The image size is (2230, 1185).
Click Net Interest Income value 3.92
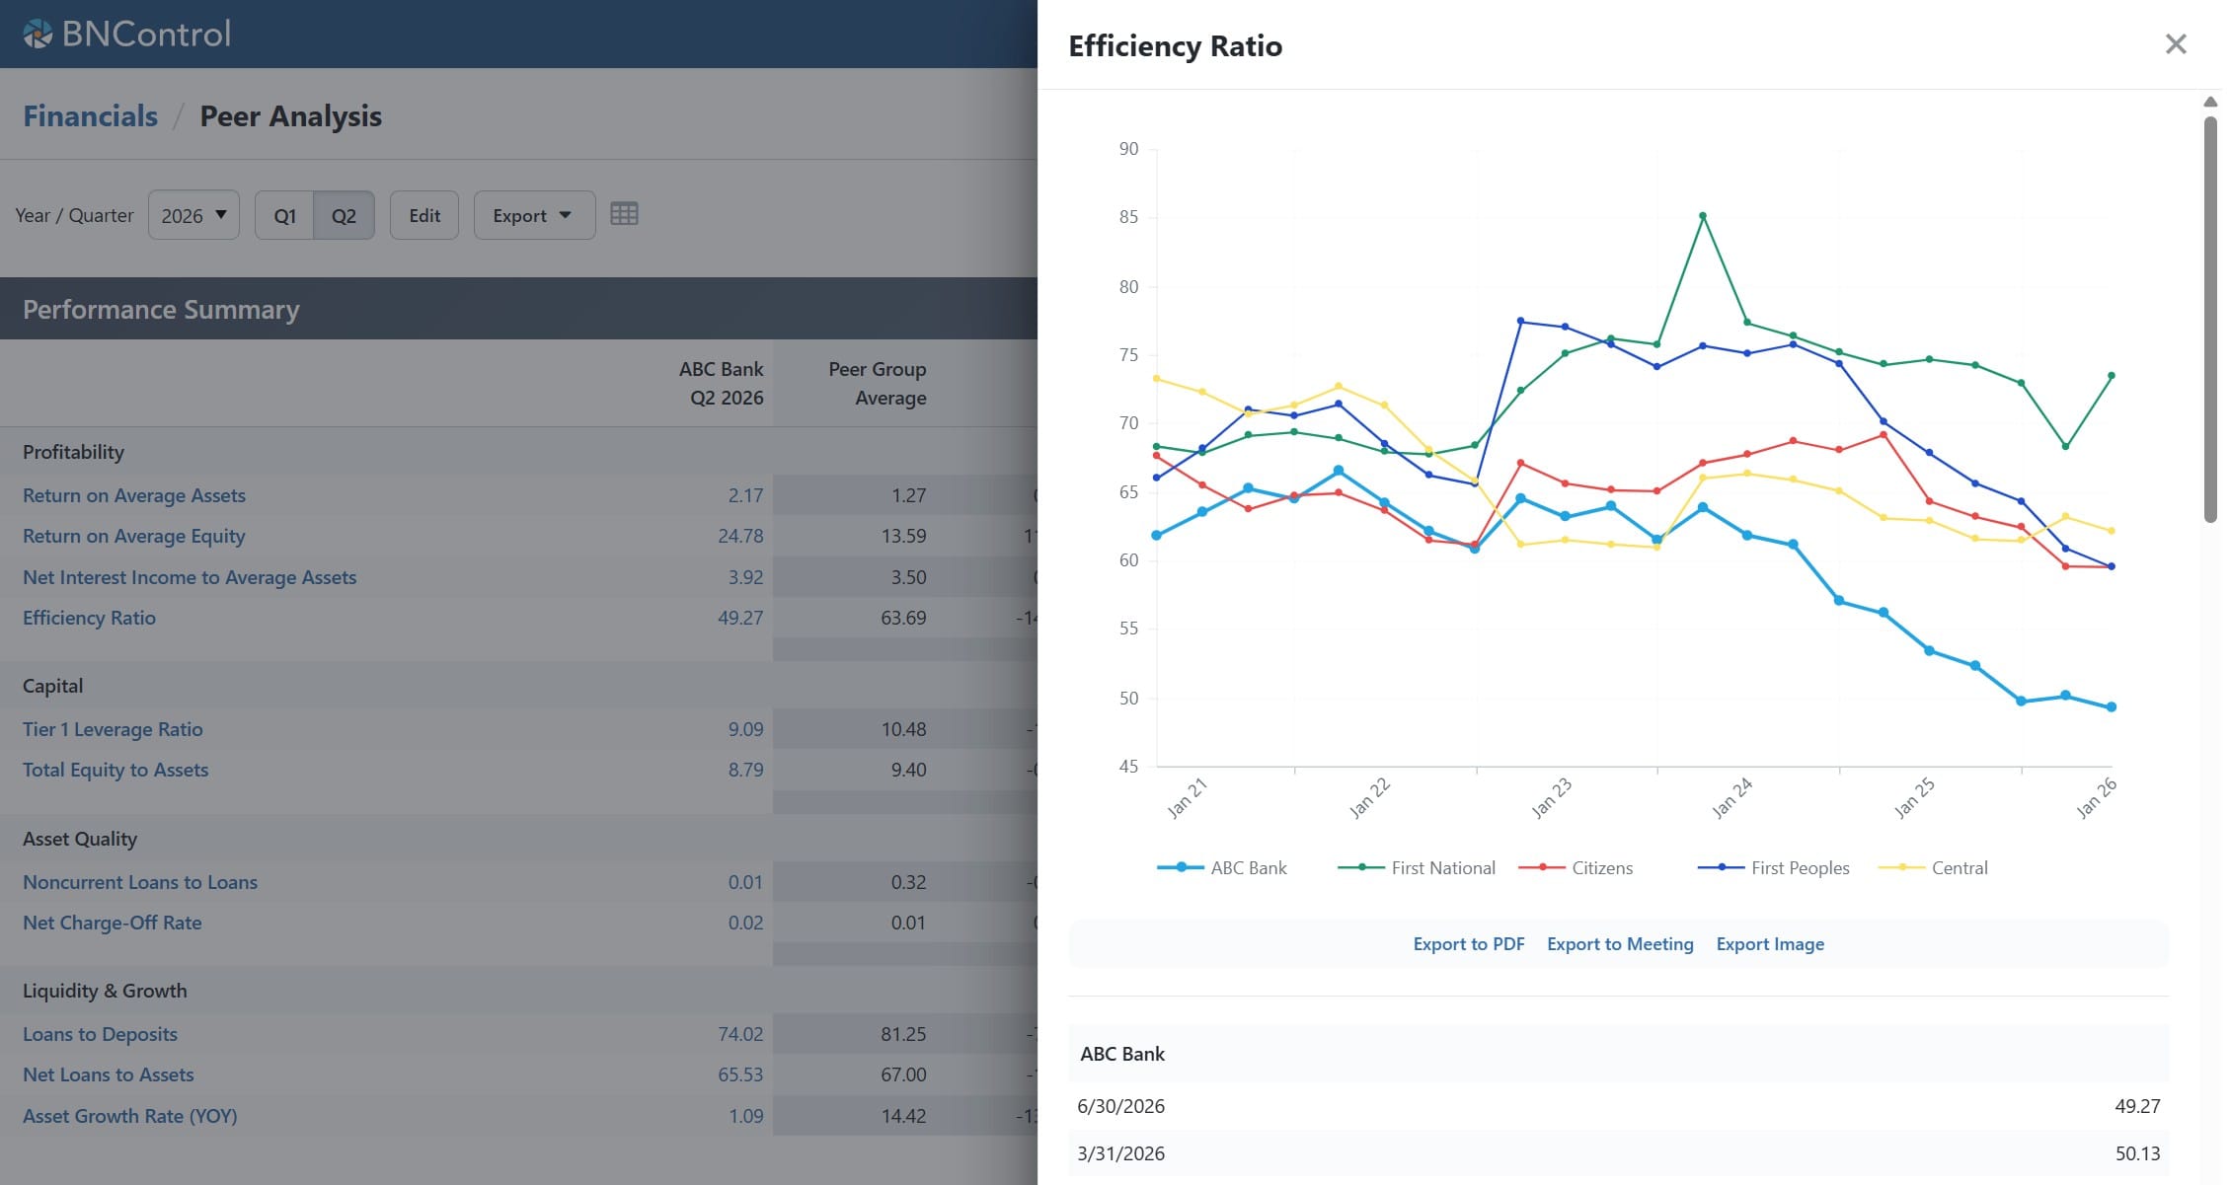pyautogui.click(x=745, y=577)
